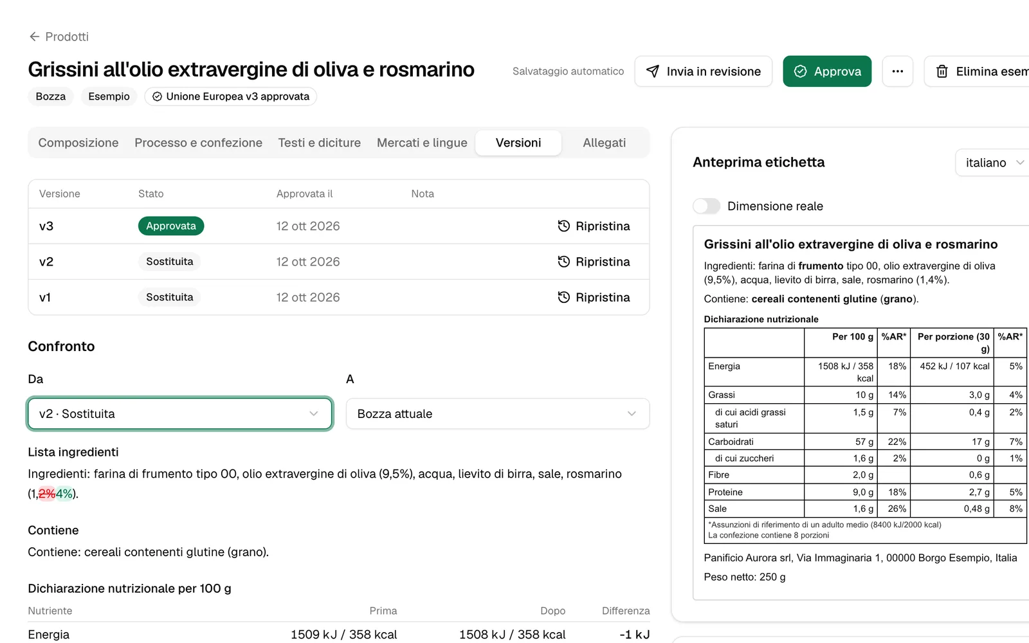Viewport: 1029px width, 643px height.
Task: Open the A dropdown showing Bozza attuale
Action: [498, 413]
